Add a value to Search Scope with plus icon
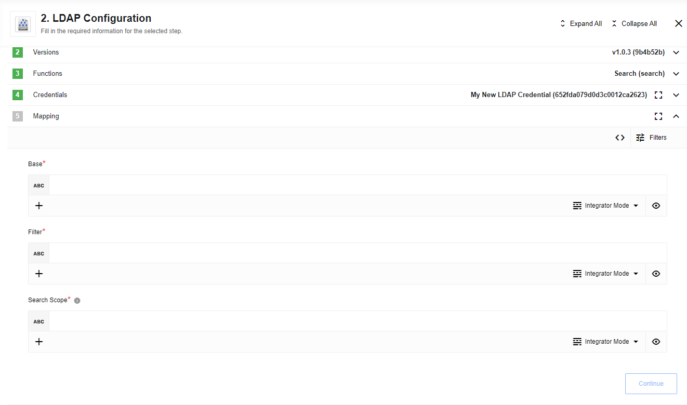 click(39, 342)
